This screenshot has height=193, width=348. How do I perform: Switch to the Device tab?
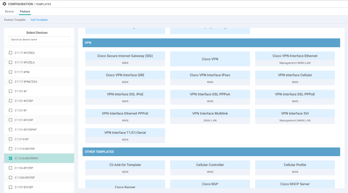pyautogui.click(x=9, y=11)
